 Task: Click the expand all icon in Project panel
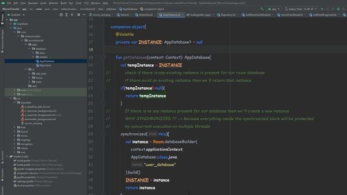point(67,15)
